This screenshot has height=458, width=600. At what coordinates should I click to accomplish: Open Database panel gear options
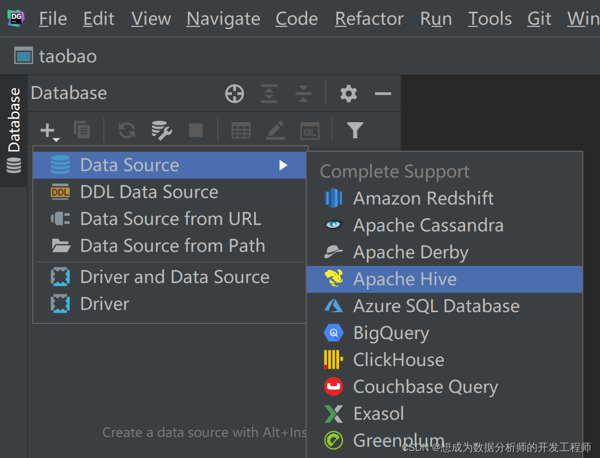tap(349, 94)
